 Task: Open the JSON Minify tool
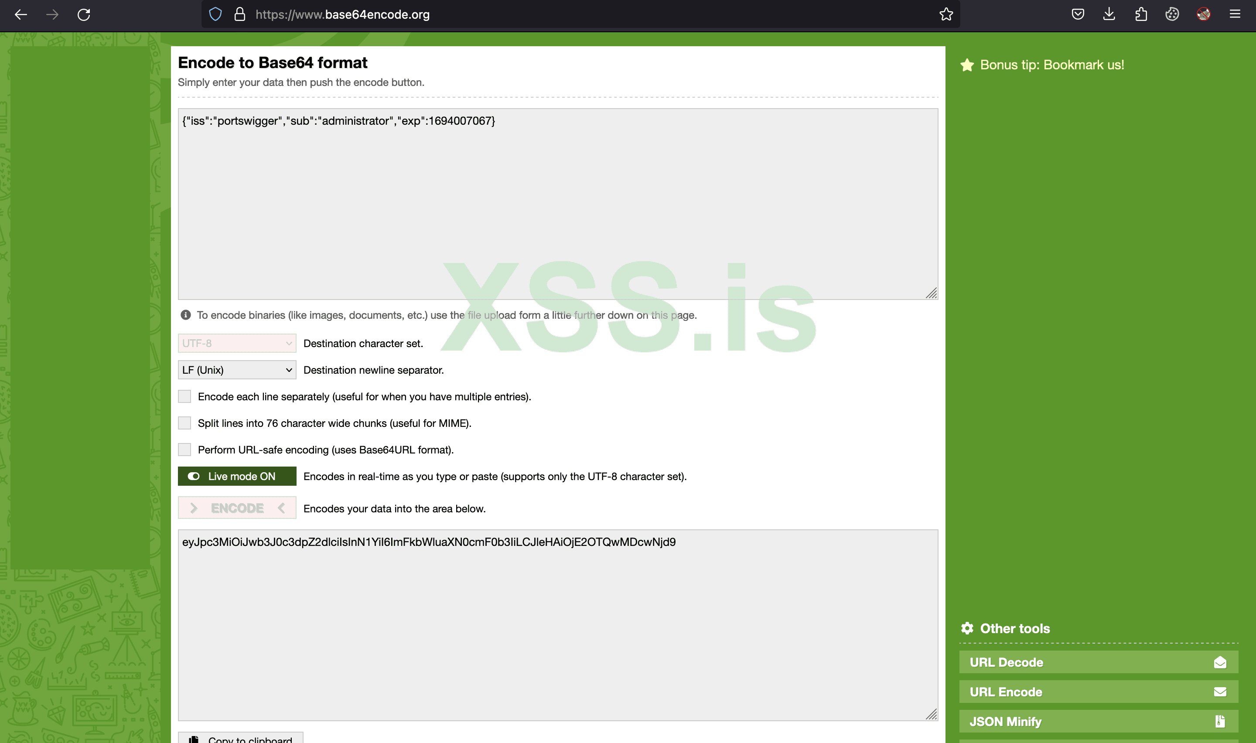pyautogui.click(x=1098, y=722)
